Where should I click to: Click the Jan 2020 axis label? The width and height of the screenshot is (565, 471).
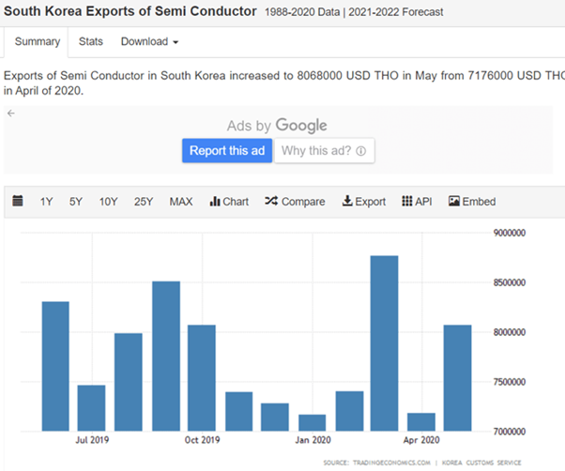click(x=313, y=440)
